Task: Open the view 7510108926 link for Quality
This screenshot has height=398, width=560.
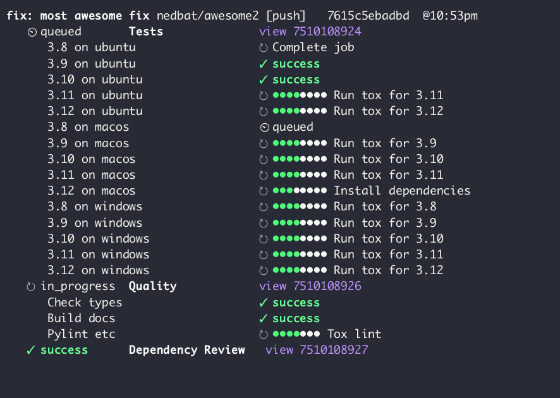Action: click(310, 286)
